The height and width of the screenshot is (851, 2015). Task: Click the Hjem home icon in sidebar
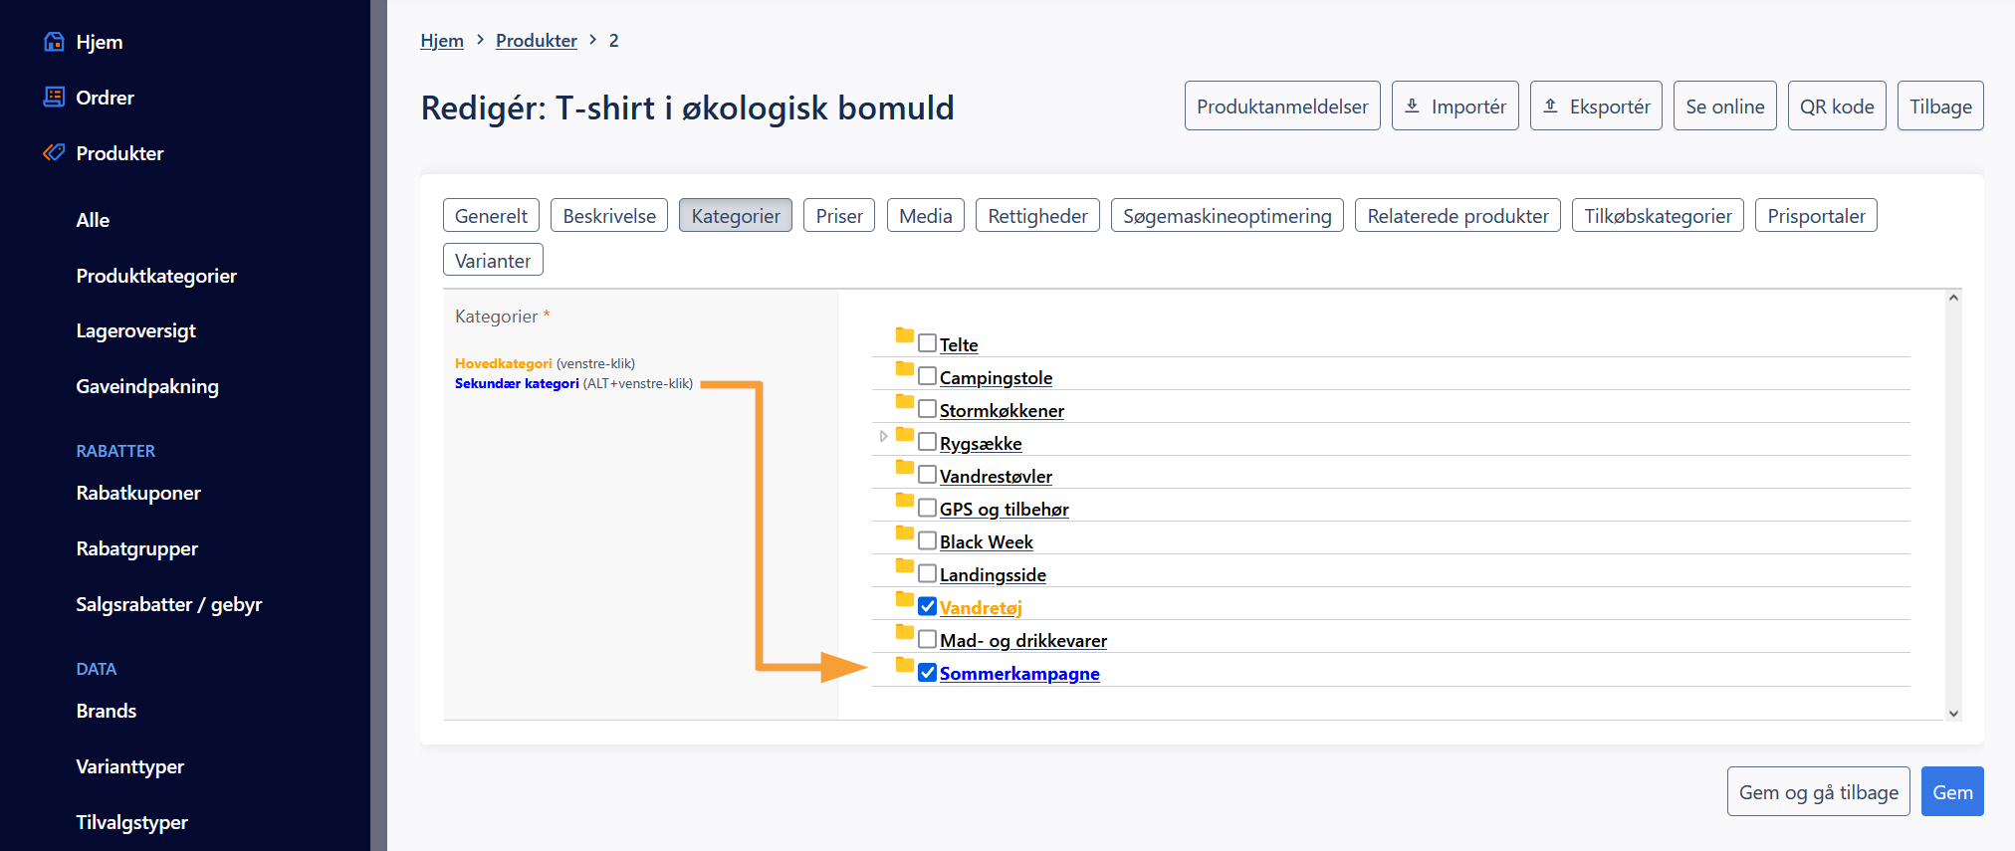(x=55, y=42)
